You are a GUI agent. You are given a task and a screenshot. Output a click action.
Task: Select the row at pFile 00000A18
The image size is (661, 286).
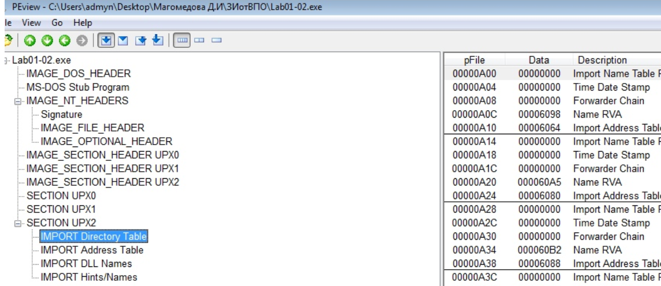[x=552, y=155]
